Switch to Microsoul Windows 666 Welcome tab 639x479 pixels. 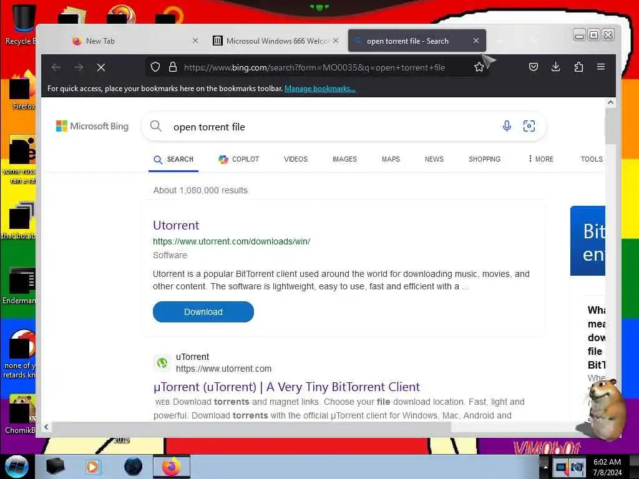275,41
